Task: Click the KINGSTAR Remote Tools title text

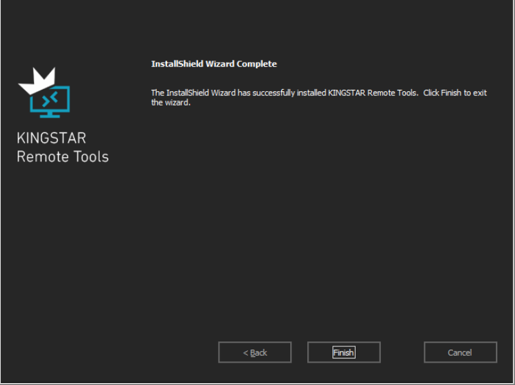Action: pos(63,147)
